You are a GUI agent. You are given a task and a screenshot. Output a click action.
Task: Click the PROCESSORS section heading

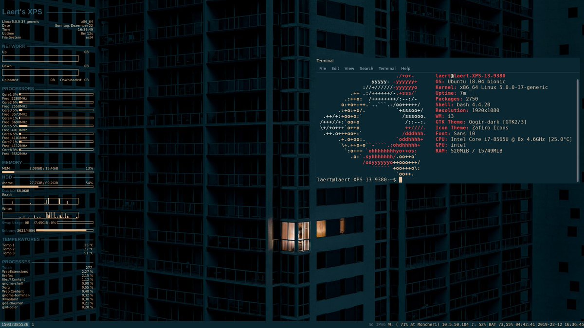[x=18, y=89]
